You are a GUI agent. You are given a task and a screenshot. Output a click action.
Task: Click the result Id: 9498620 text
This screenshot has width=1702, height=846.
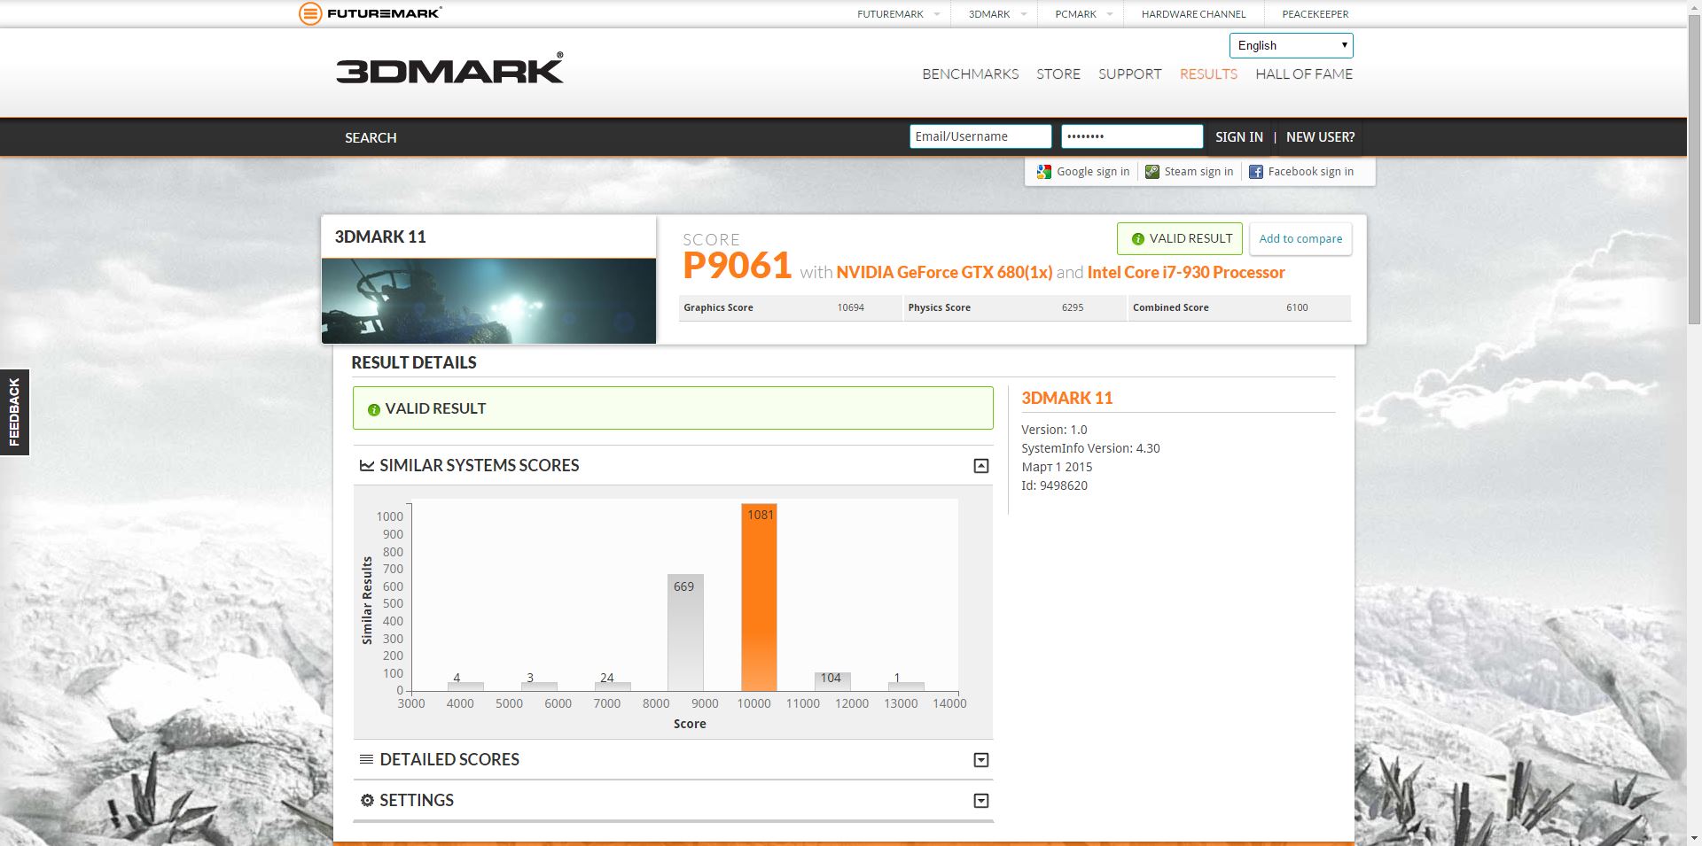(x=1054, y=485)
